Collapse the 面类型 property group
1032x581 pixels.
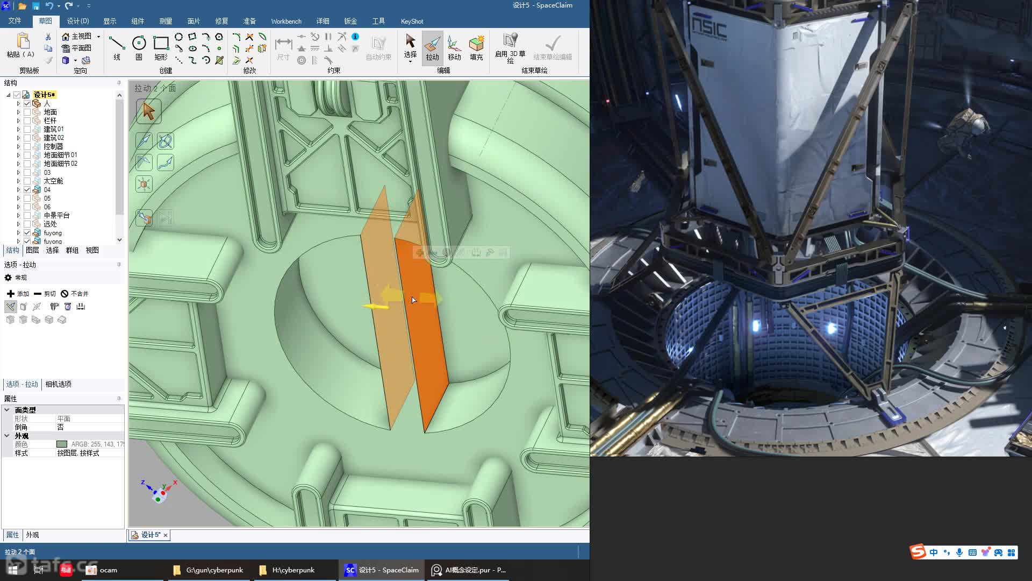7,410
